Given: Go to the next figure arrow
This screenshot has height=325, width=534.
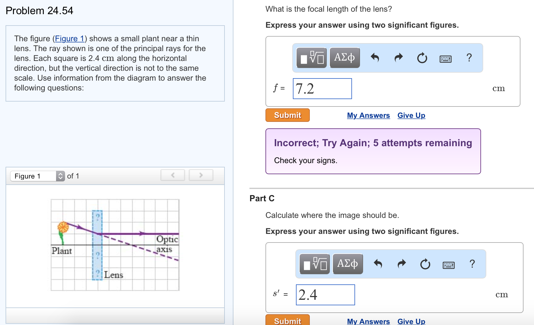Looking at the screenshot, I should pyautogui.click(x=201, y=175).
